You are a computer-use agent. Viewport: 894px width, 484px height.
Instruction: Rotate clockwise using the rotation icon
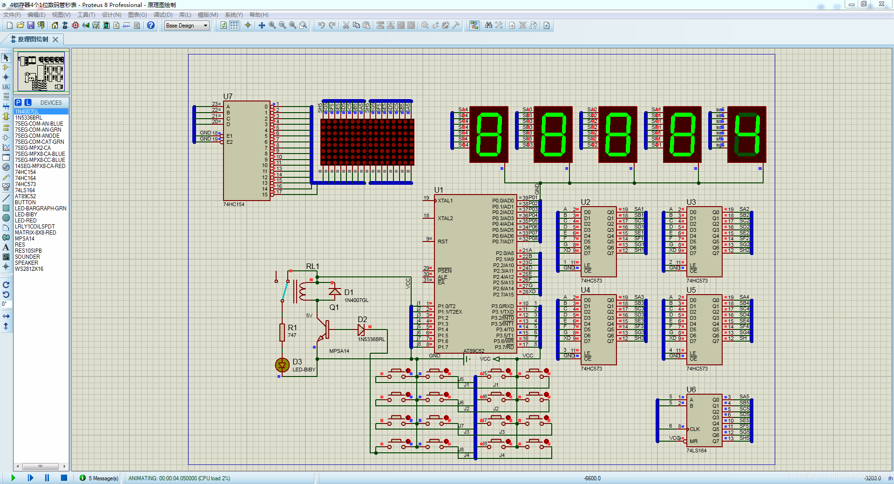pos(6,285)
